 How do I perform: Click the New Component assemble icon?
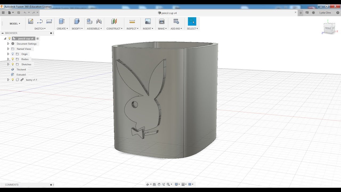point(90,22)
